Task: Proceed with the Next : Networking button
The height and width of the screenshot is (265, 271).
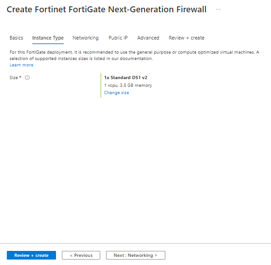Action: pos(136,255)
